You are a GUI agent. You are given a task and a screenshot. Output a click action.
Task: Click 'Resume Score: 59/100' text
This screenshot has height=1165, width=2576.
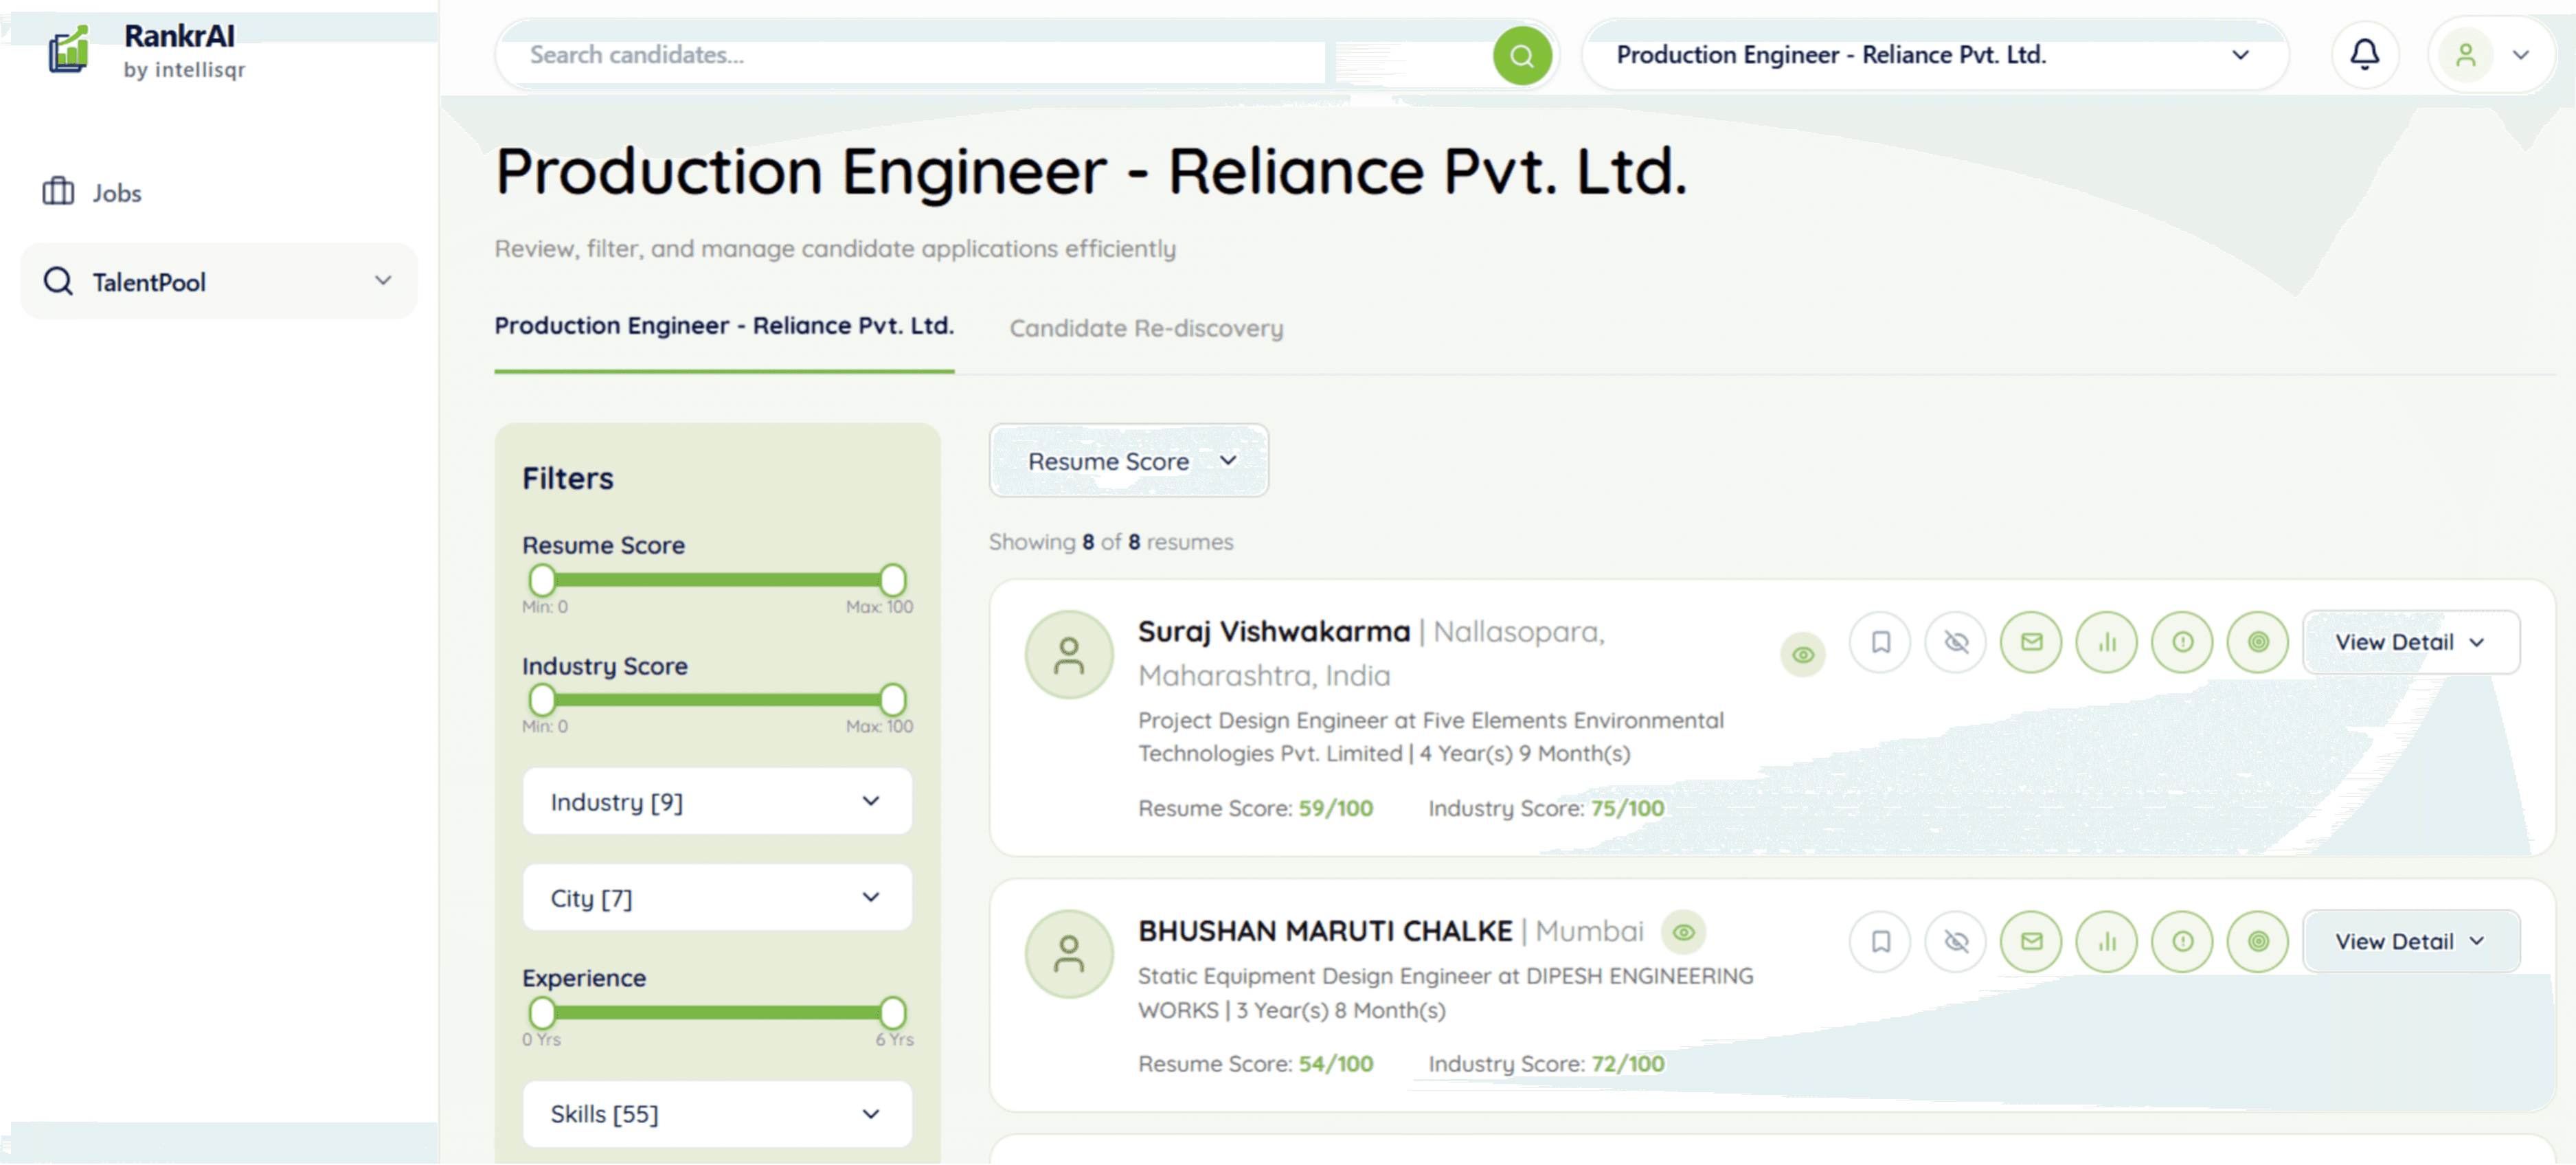1255,808
